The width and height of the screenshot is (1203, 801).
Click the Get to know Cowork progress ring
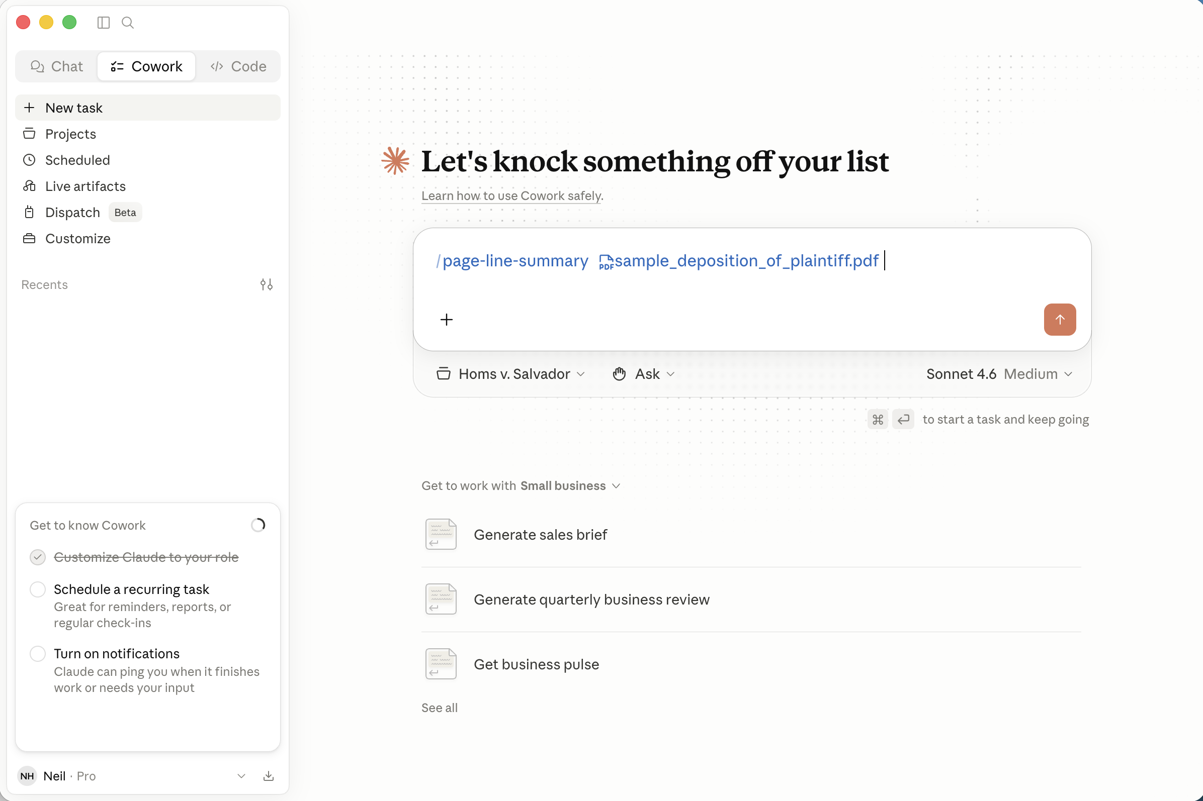pyautogui.click(x=258, y=525)
